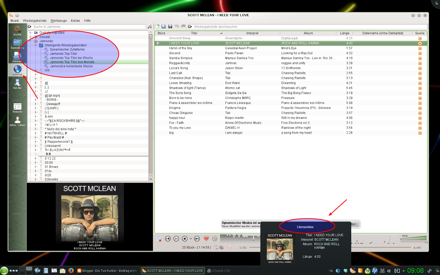The width and height of the screenshot is (440, 275).
Task: Open the Musik menu
Action: (x=15, y=21)
